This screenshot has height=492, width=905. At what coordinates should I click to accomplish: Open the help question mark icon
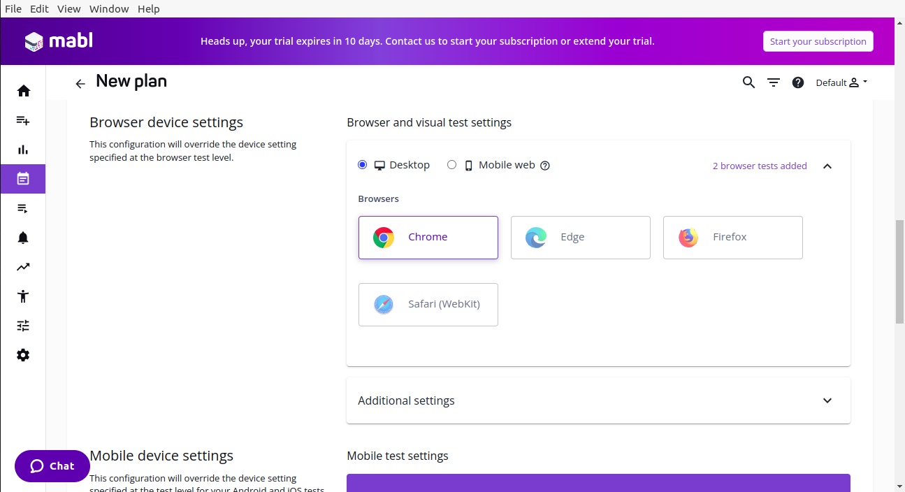(797, 82)
